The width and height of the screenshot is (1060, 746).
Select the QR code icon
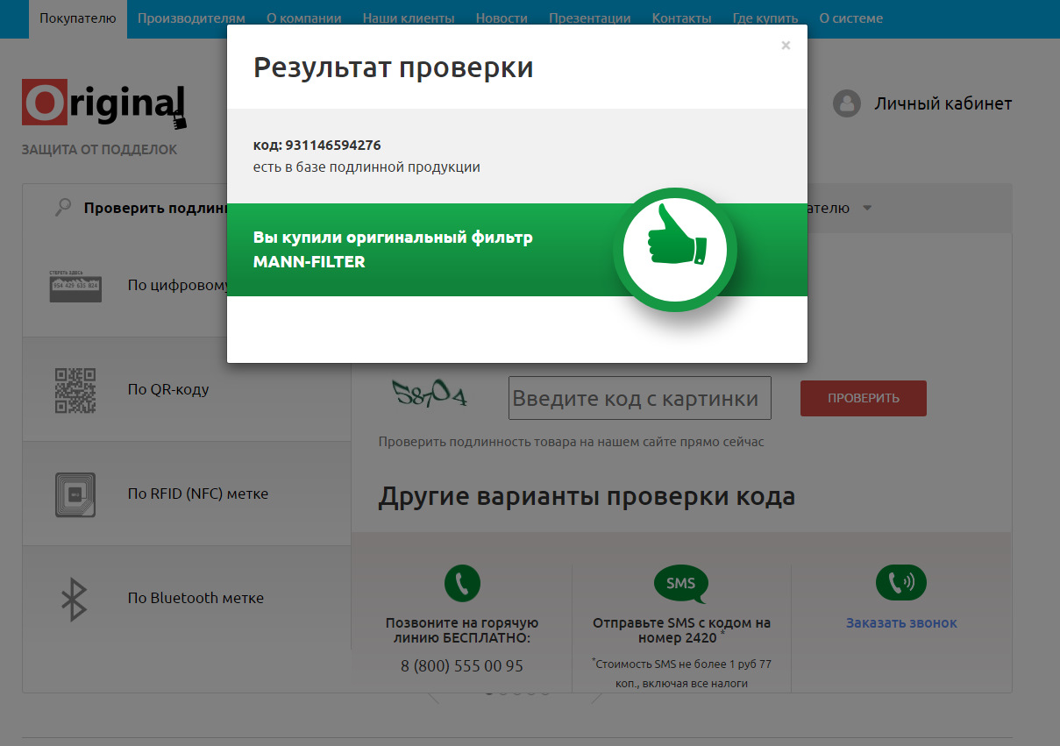(75, 389)
